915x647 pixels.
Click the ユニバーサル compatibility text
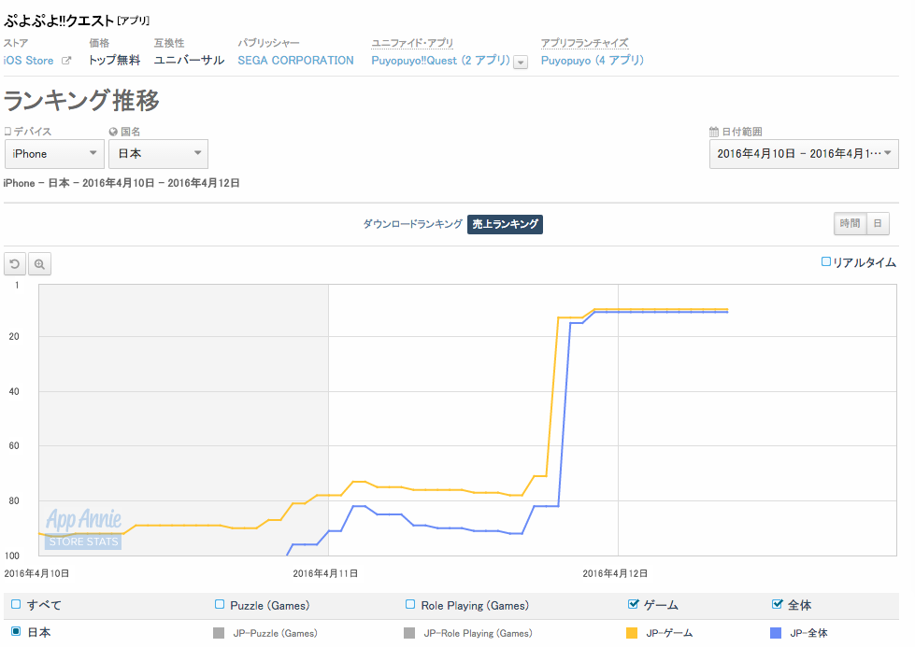189,61
